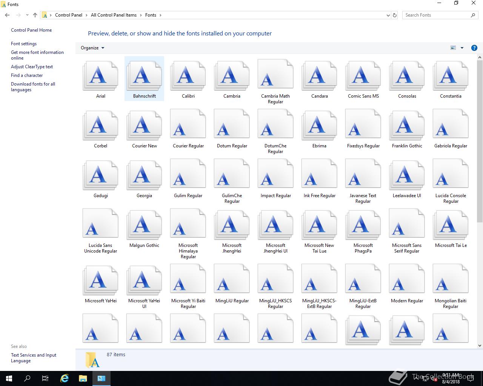Image resolution: width=483 pixels, height=386 pixels.
Task: Select the Microsoft YaHei UI font
Action: [144, 280]
